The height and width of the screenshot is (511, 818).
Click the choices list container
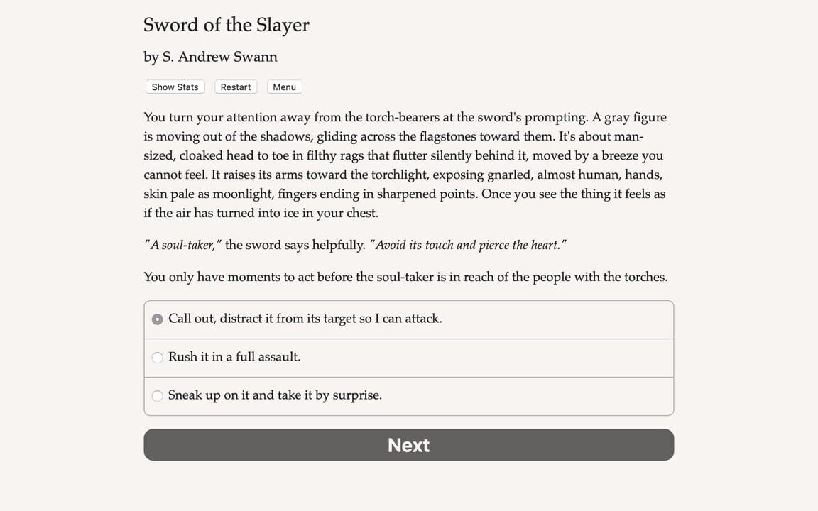tap(408, 357)
